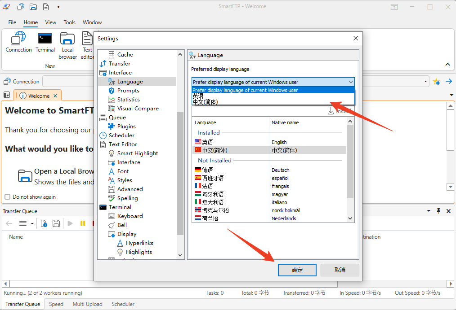This screenshot has width=456, height=310.
Task: Open the Connection address bar dropdown arrow
Action: [x=425, y=82]
